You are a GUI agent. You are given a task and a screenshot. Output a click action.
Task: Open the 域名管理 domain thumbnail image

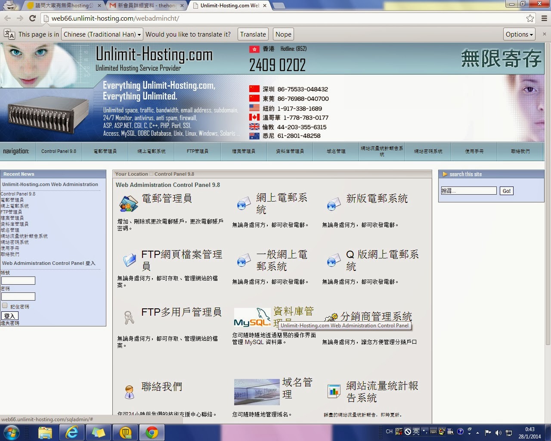click(x=257, y=392)
